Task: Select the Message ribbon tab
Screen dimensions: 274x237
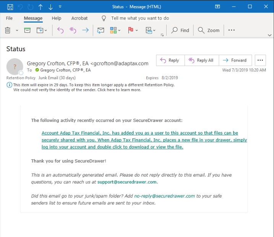Action: [x=33, y=18]
